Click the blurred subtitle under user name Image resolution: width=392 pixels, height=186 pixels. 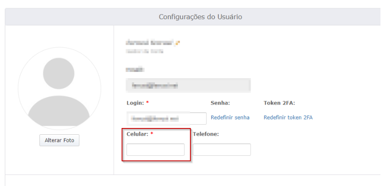pos(144,51)
